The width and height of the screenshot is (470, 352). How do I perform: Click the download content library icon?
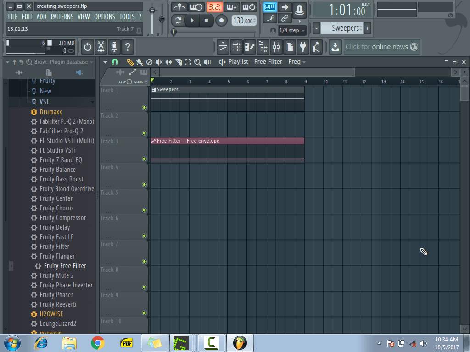tap(335, 47)
